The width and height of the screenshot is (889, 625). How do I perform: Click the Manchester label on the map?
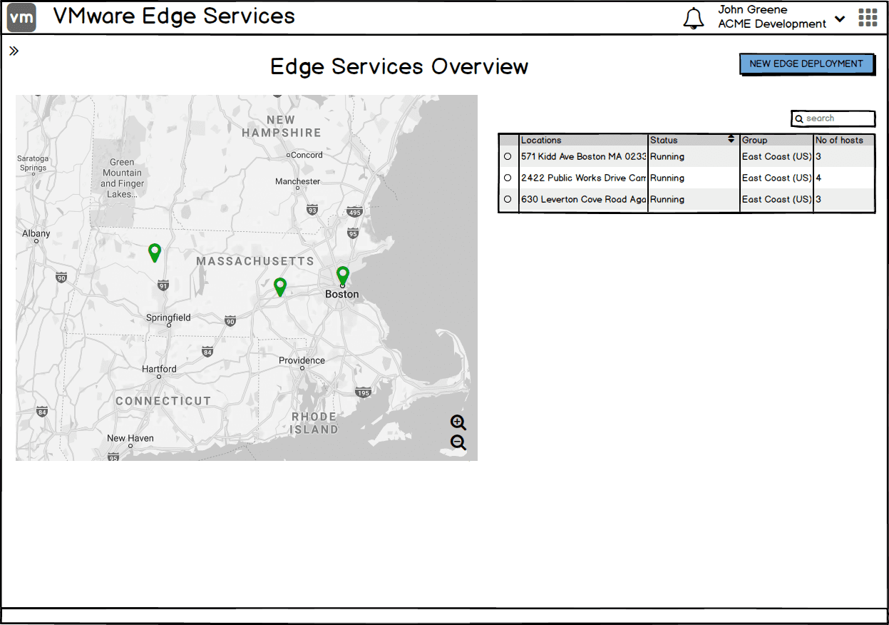coord(298,181)
